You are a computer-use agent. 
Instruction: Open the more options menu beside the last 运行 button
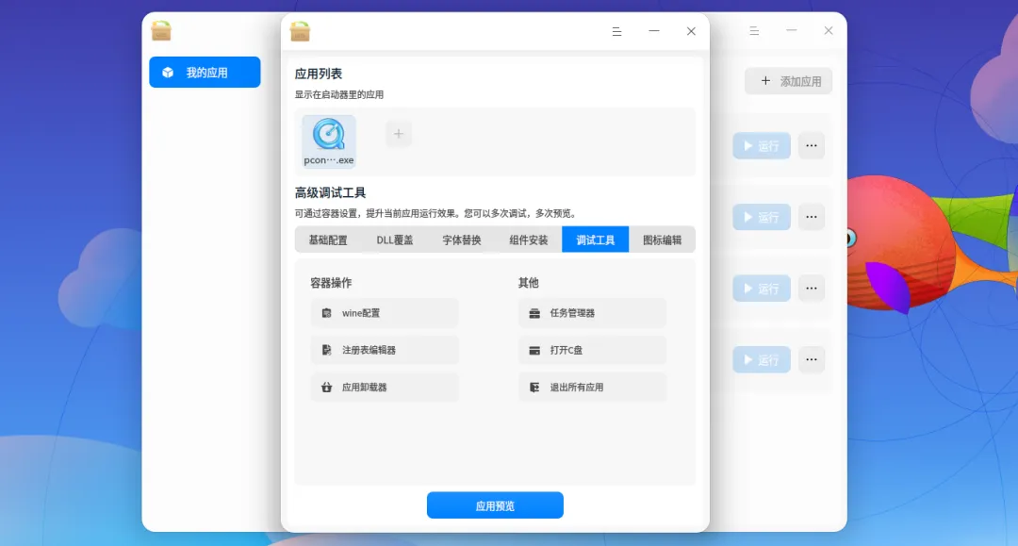tap(812, 359)
